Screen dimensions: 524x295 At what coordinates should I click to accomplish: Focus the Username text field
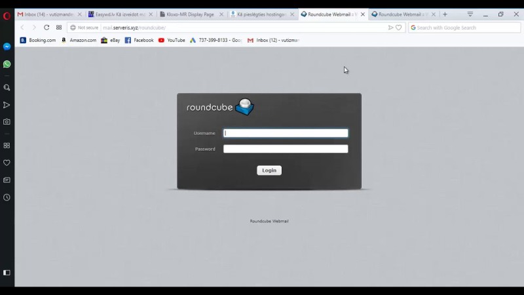[x=286, y=133]
